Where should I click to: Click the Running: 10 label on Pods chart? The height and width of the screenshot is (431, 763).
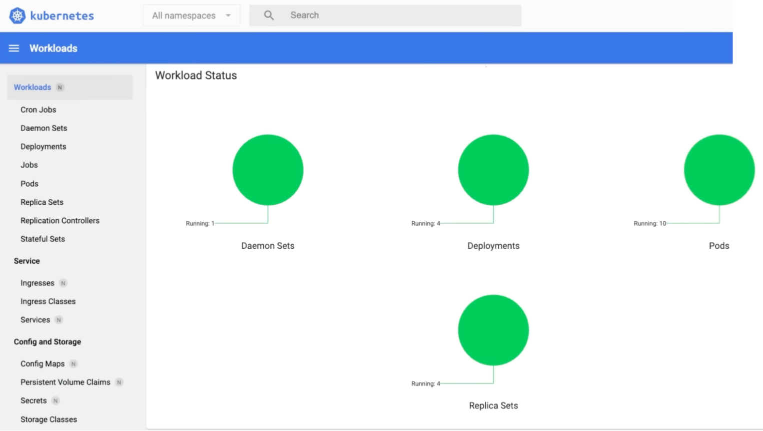click(649, 224)
